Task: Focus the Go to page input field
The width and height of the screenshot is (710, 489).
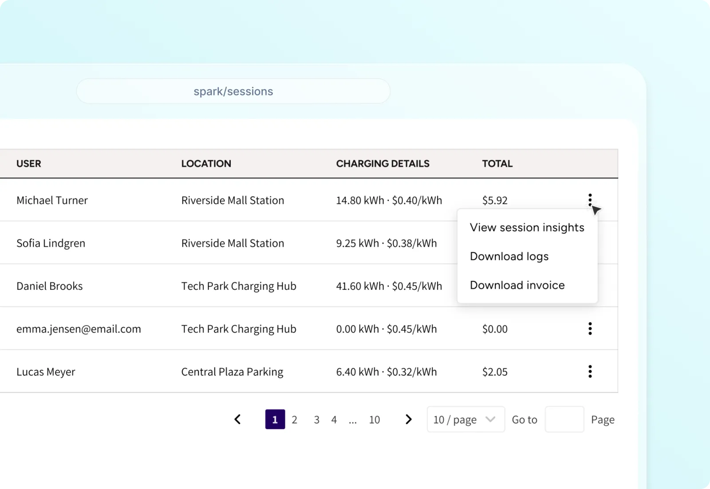Action: point(564,419)
